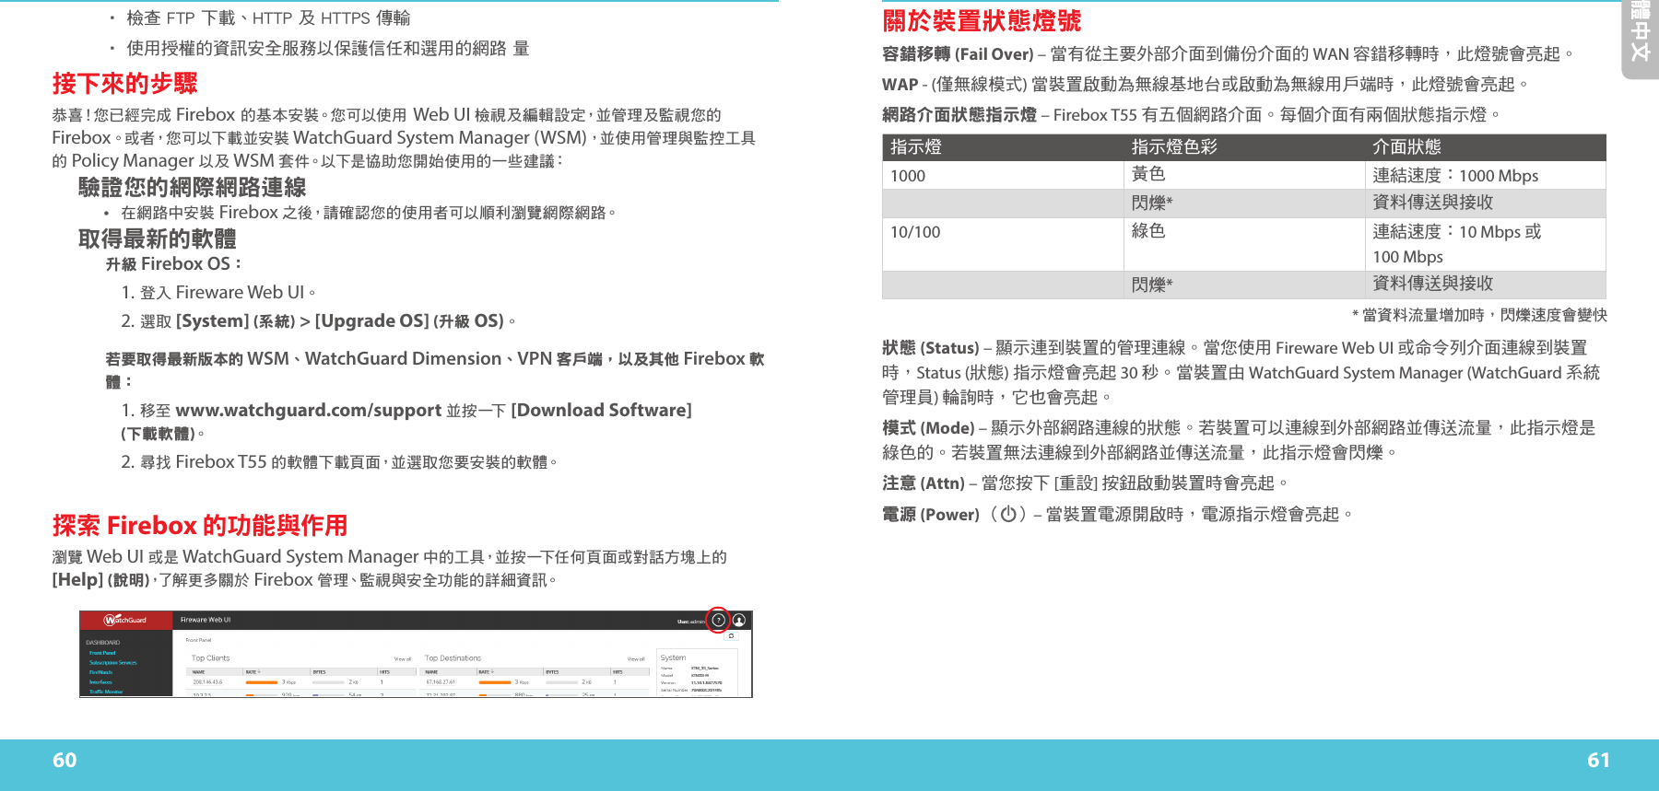
Task: Click the 驗證您的網際網路連線 subheading
Action: pos(192,187)
